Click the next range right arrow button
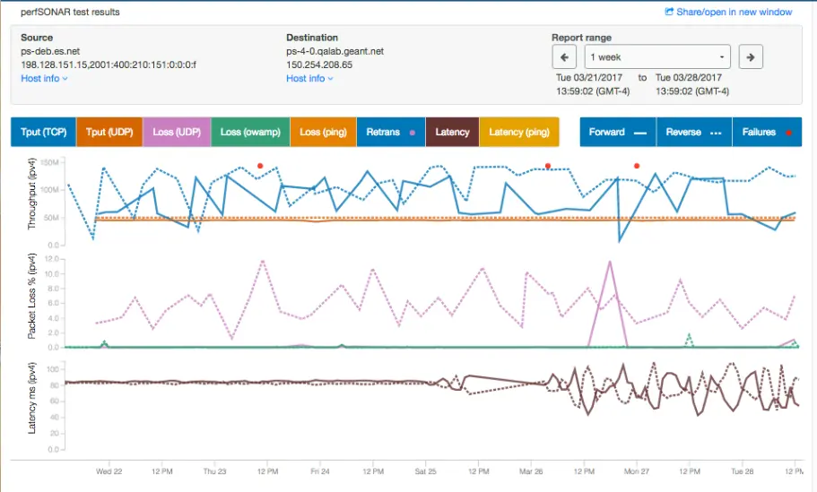 point(751,56)
